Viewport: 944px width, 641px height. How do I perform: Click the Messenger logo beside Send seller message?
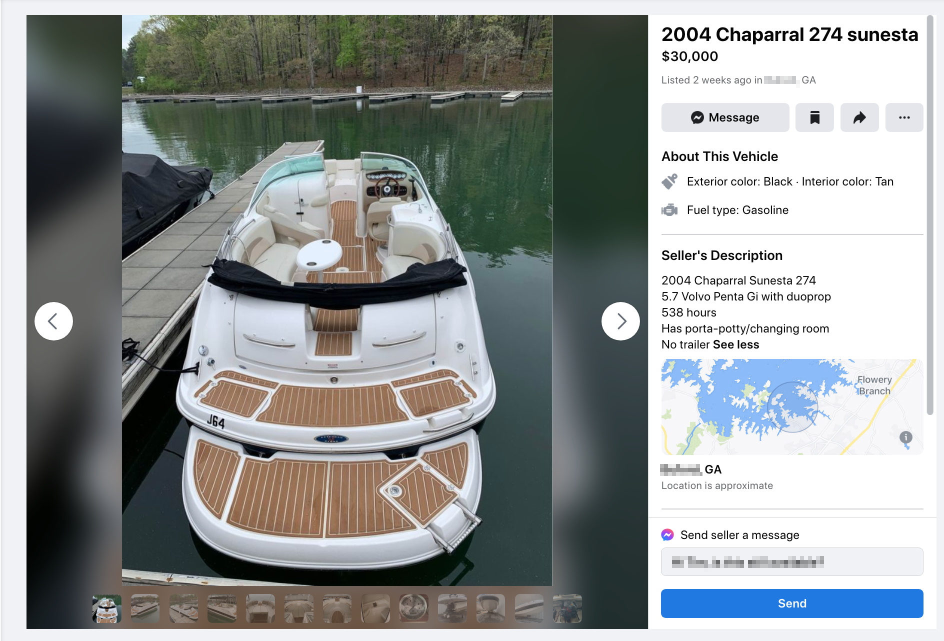coord(667,535)
